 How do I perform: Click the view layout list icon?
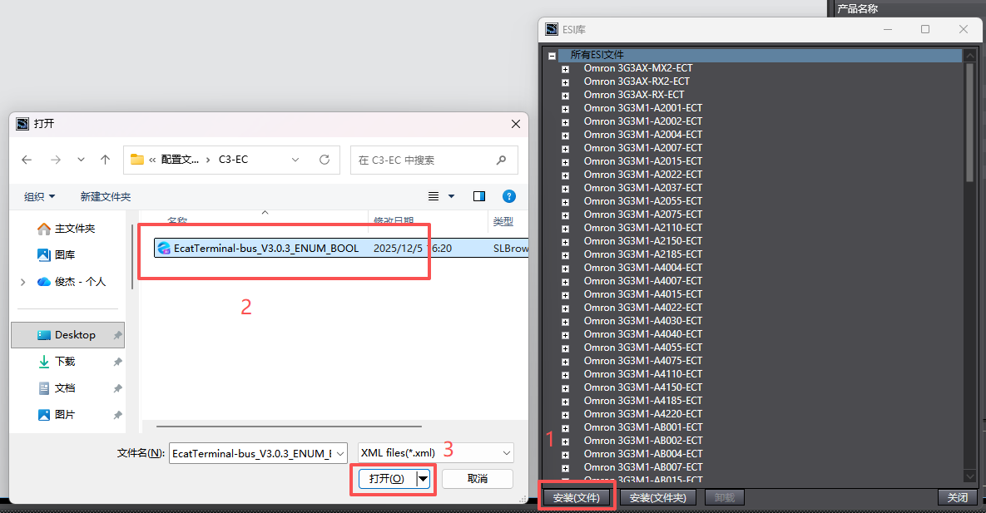pos(434,196)
